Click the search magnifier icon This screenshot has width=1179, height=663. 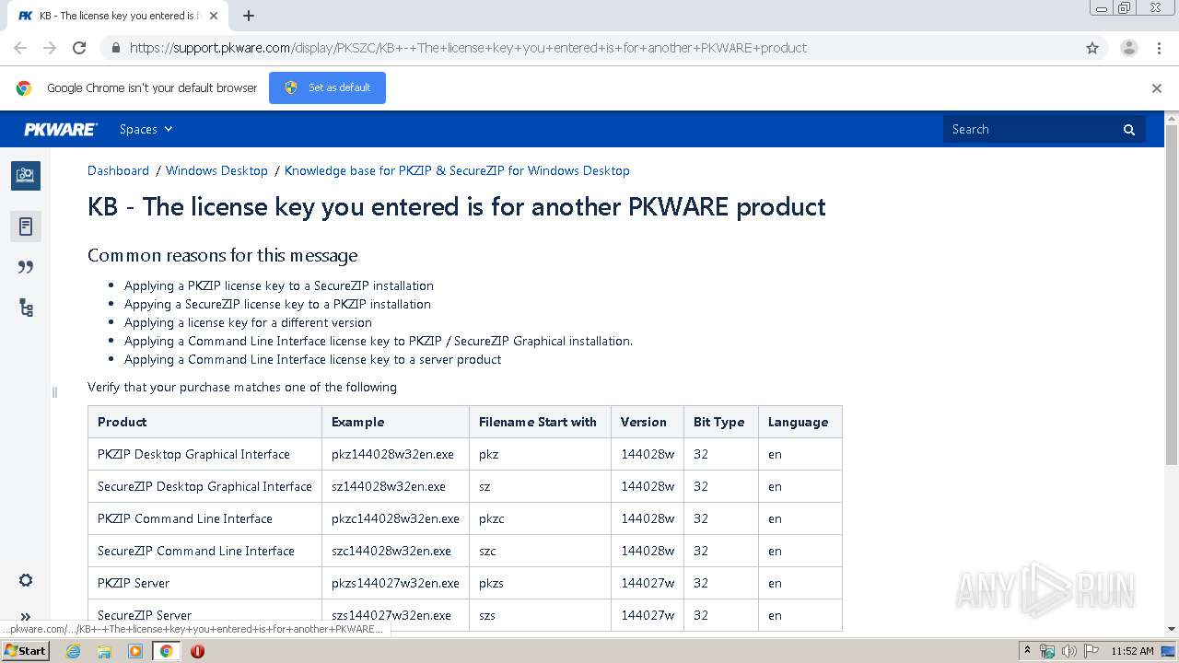tap(1129, 130)
